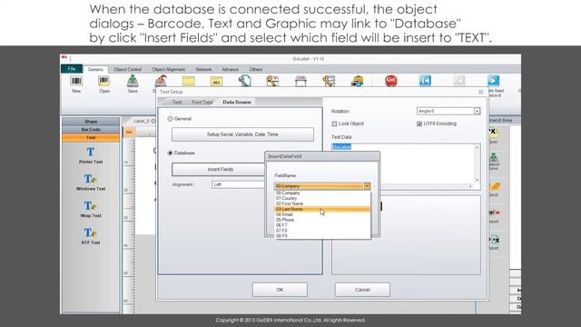581x327 pixels.
Task: Select 05:Phone in the field list
Action: tap(321, 220)
